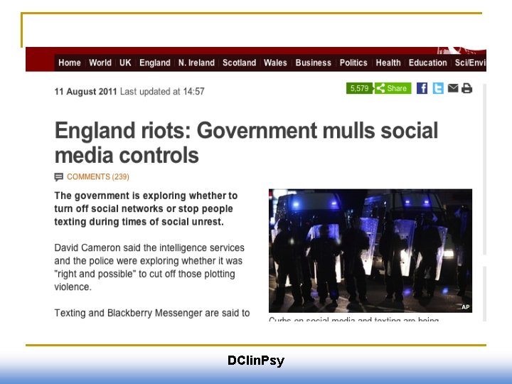Open the Health news tab
Screen dimensions: 512x384
point(388,63)
